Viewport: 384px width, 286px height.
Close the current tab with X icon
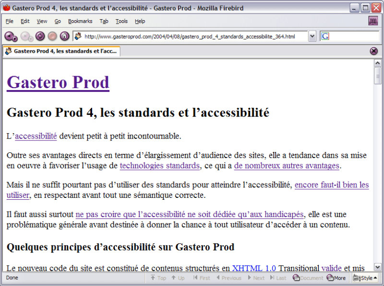pyautogui.click(x=373, y=51)
